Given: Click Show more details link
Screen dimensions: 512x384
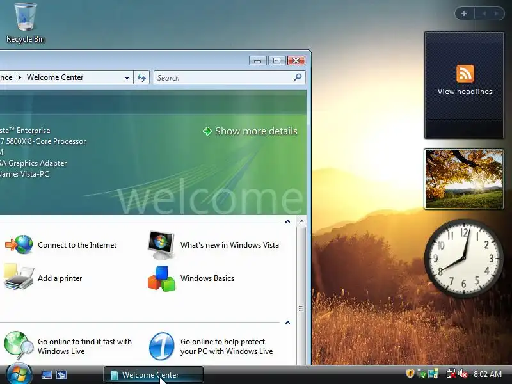Looking at the screenshot, I should [x=256, y=131].
